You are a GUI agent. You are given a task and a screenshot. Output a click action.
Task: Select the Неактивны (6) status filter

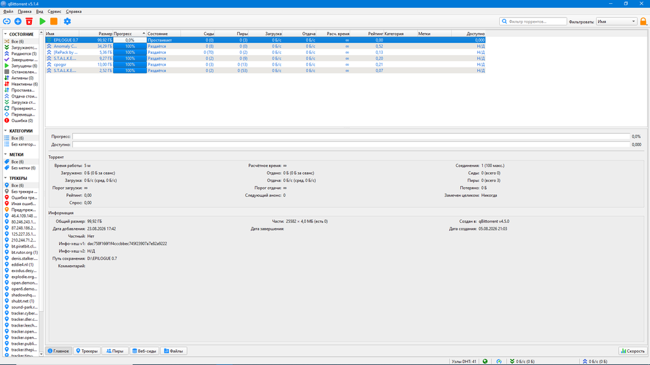tap(21, 84)
